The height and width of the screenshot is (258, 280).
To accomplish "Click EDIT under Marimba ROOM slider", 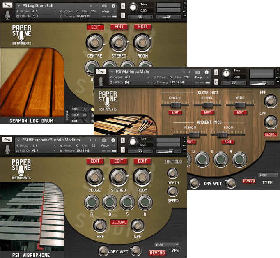I will coord(228,142).
